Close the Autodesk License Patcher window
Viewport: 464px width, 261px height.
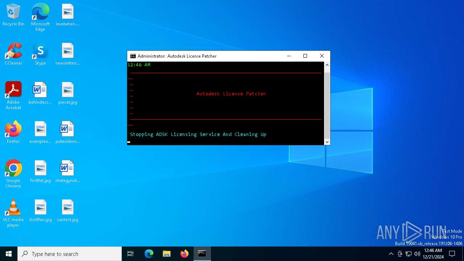pos(322,56)
